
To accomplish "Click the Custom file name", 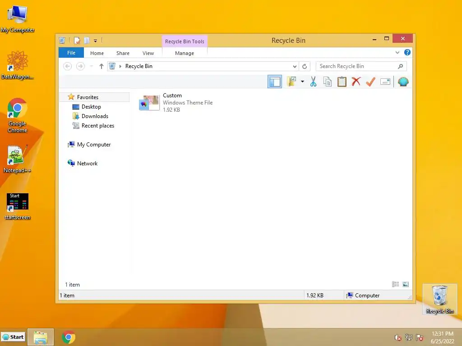I will [x=172, y=96].
